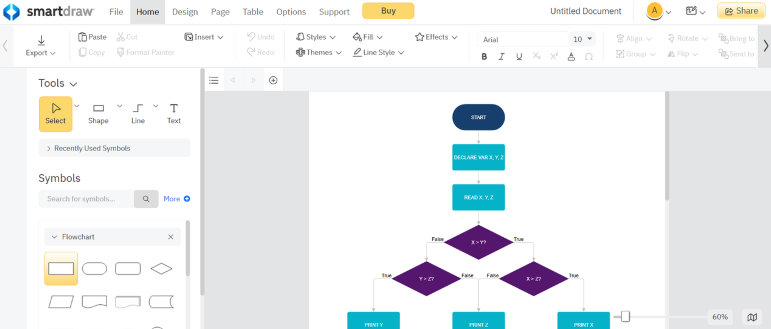Apply Underline text formatting
This screenshot has width=771, height=329.
point(519,56)
